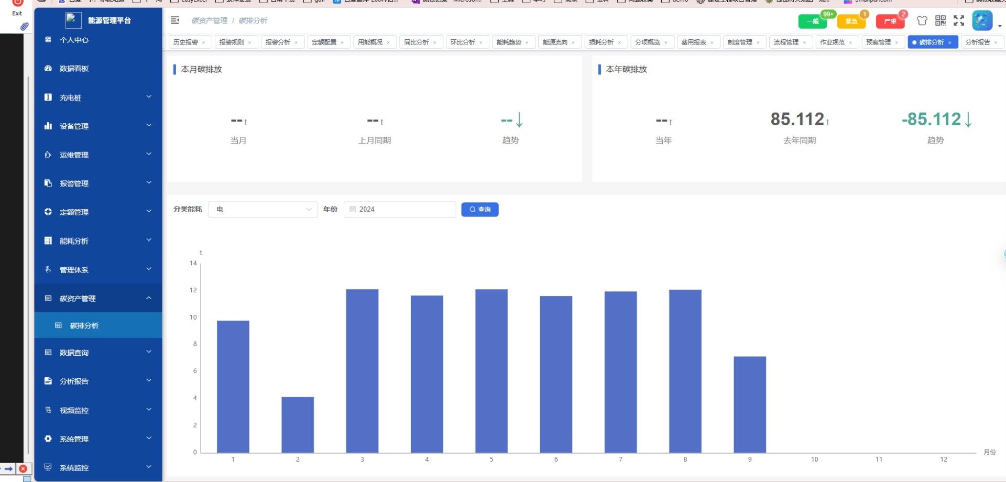Click the red X icon bottom-left
Viewport: 1006px width, 482px height.
(x=23, y=469)
